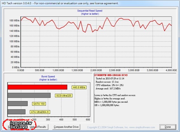Click the gray SATA 150 bar
Image resolution: width=180 pixels, height=132 pixels.
tap(18, 104)
